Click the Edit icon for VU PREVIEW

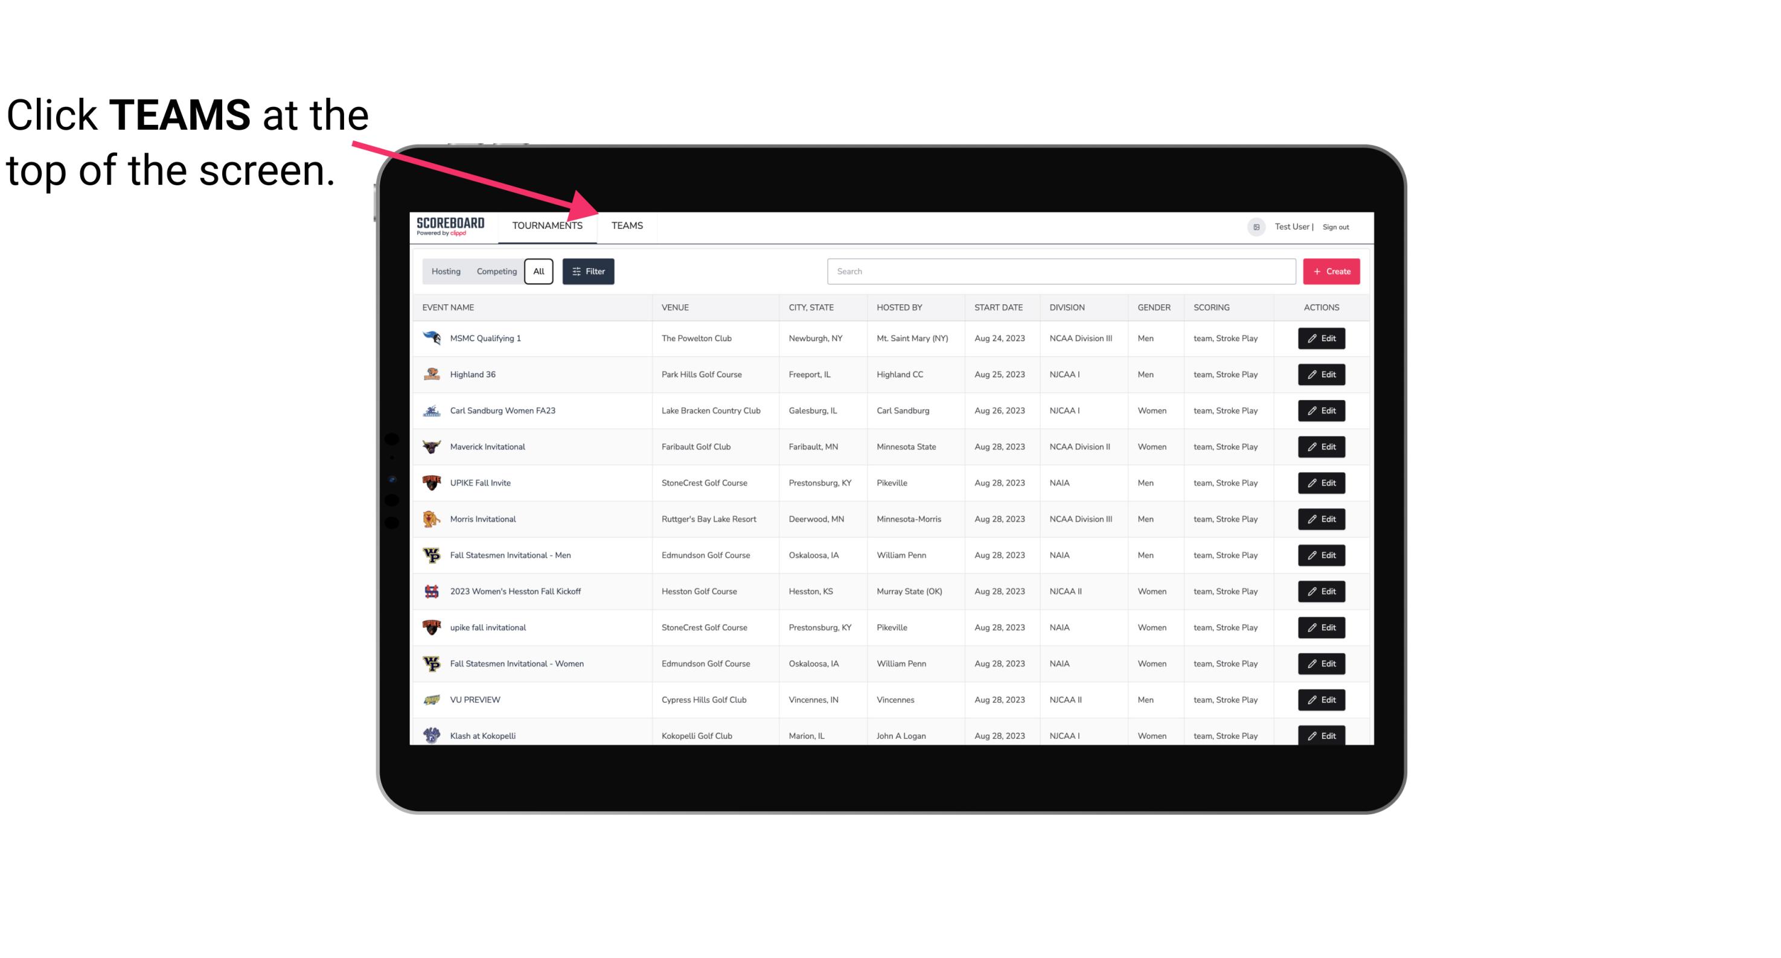(1322, 698)
